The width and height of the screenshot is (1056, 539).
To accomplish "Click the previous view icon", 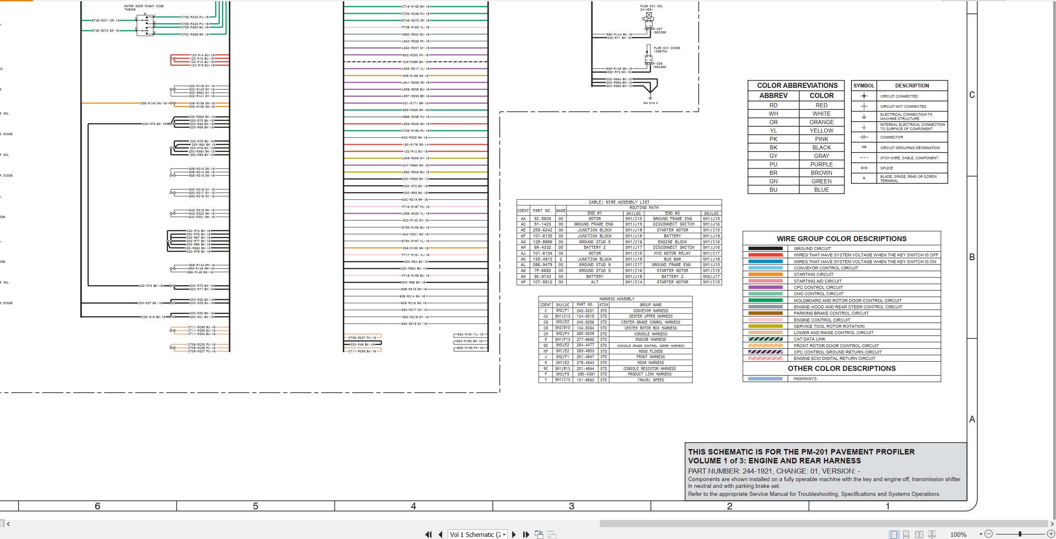I will pyautogui.click(x=539, y=534).
